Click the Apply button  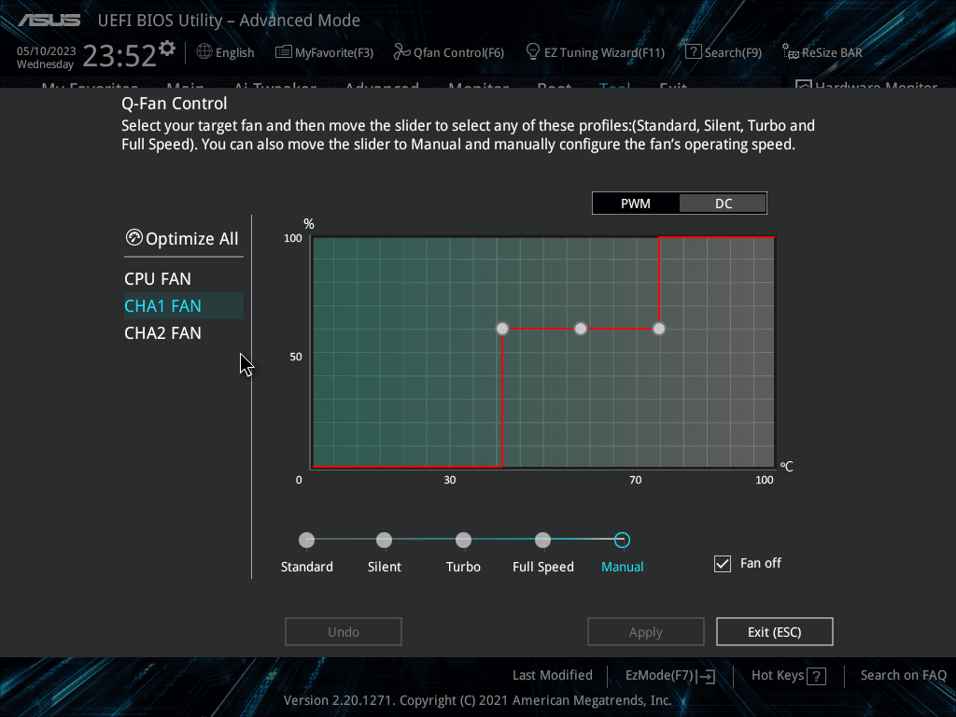[x=646, y=632]
